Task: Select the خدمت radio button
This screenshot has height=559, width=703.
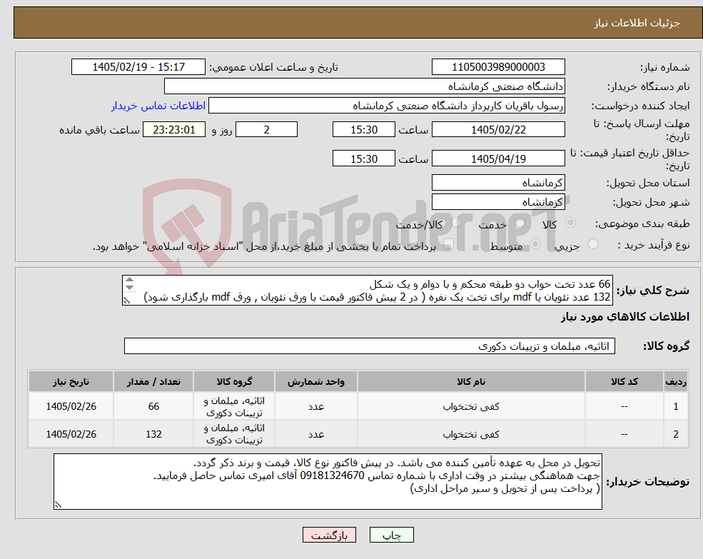Action: [520, 223]
